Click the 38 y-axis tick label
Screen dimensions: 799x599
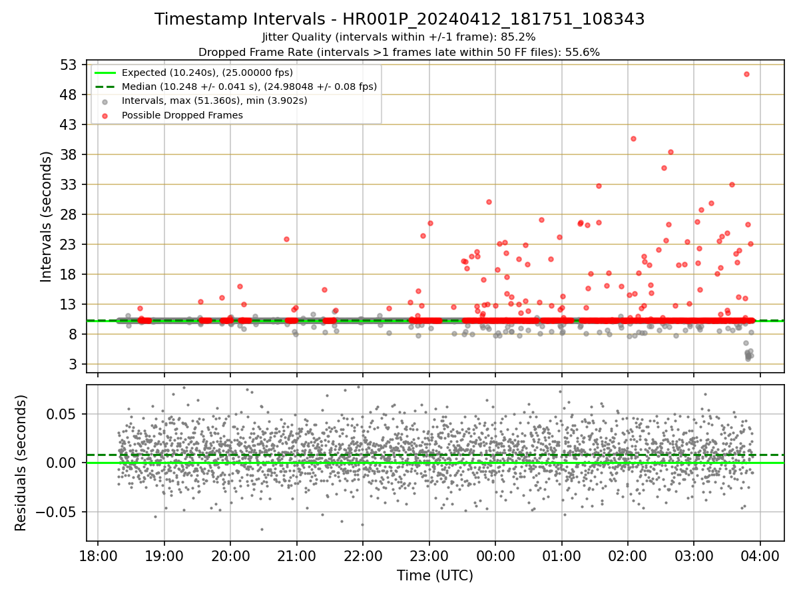click(69, 154)
